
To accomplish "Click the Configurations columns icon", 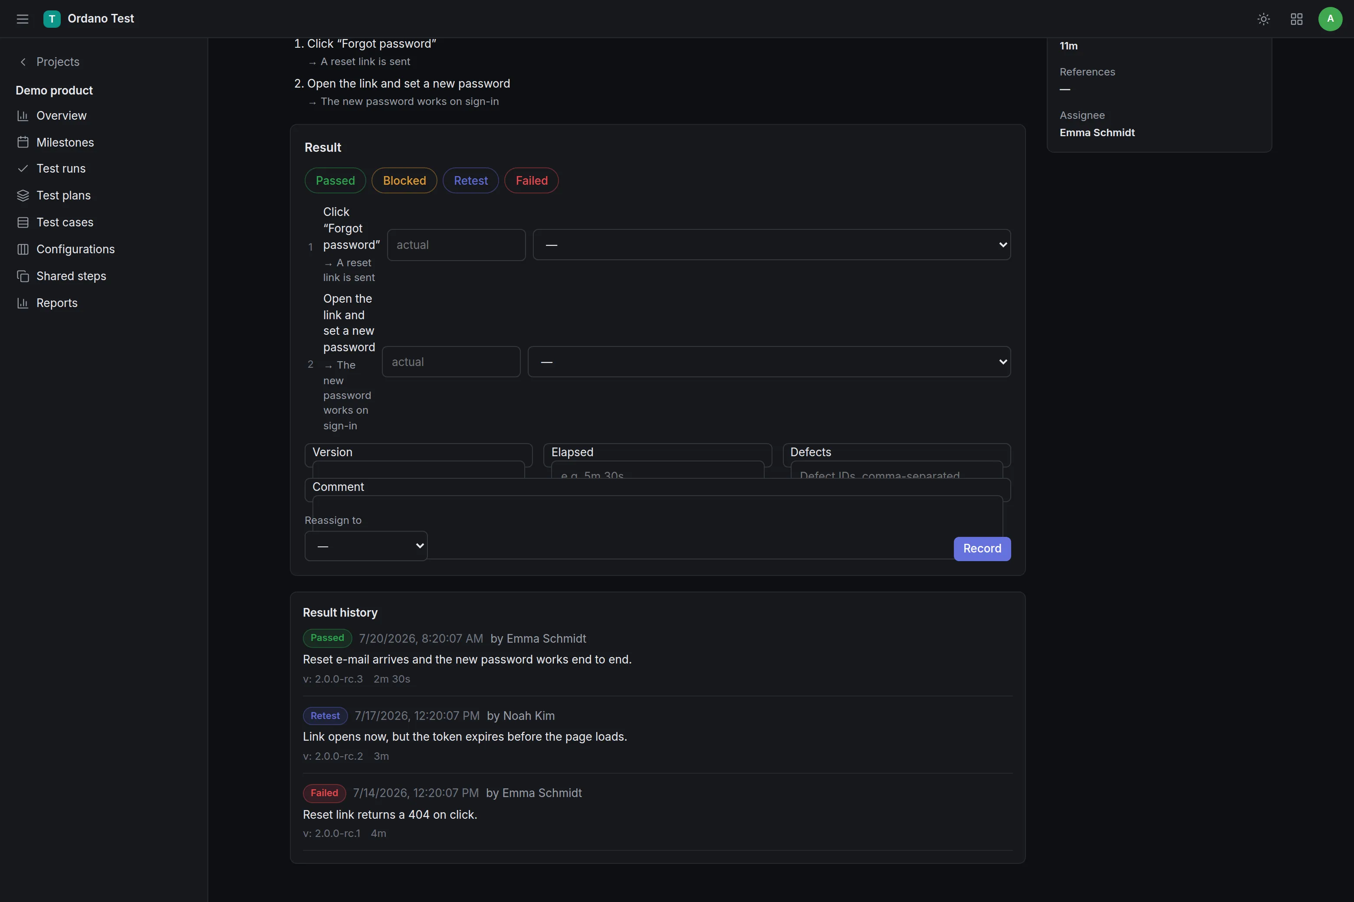I will point(23,249).
